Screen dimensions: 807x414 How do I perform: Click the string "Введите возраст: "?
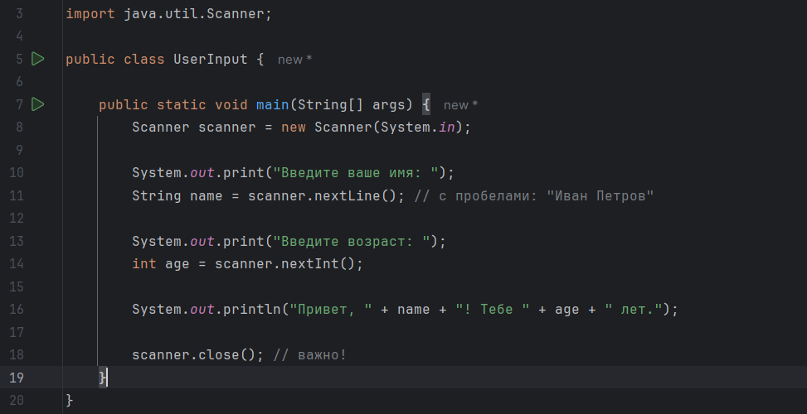(x=351, y=242)
